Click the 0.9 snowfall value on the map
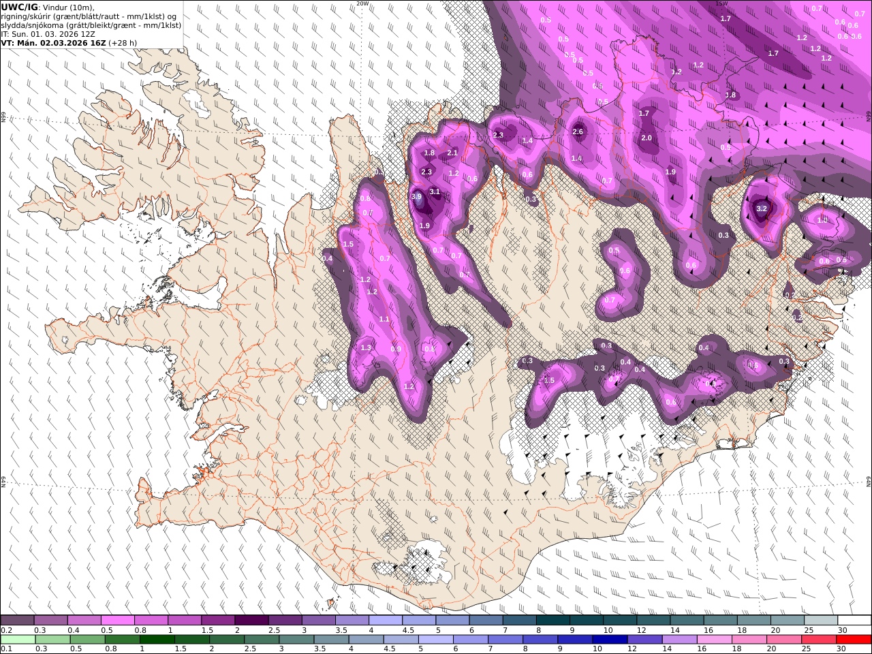 (396, 349)
